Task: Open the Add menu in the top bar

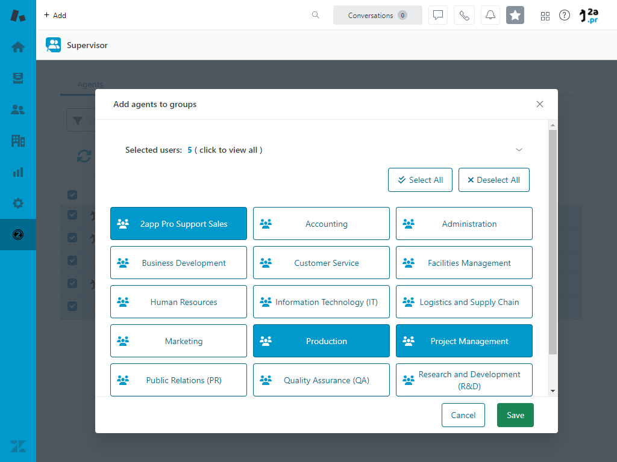Action: pyautogui.click(x=55, y=15)
